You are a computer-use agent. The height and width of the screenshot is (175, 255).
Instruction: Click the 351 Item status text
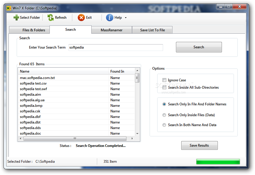110,162
